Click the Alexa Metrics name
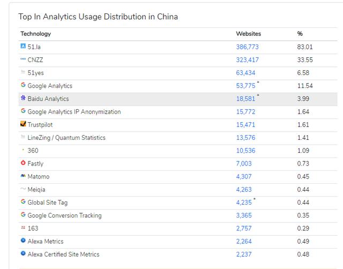The width and height of the screenshot is (343, 269). click(x=46, y=241)
